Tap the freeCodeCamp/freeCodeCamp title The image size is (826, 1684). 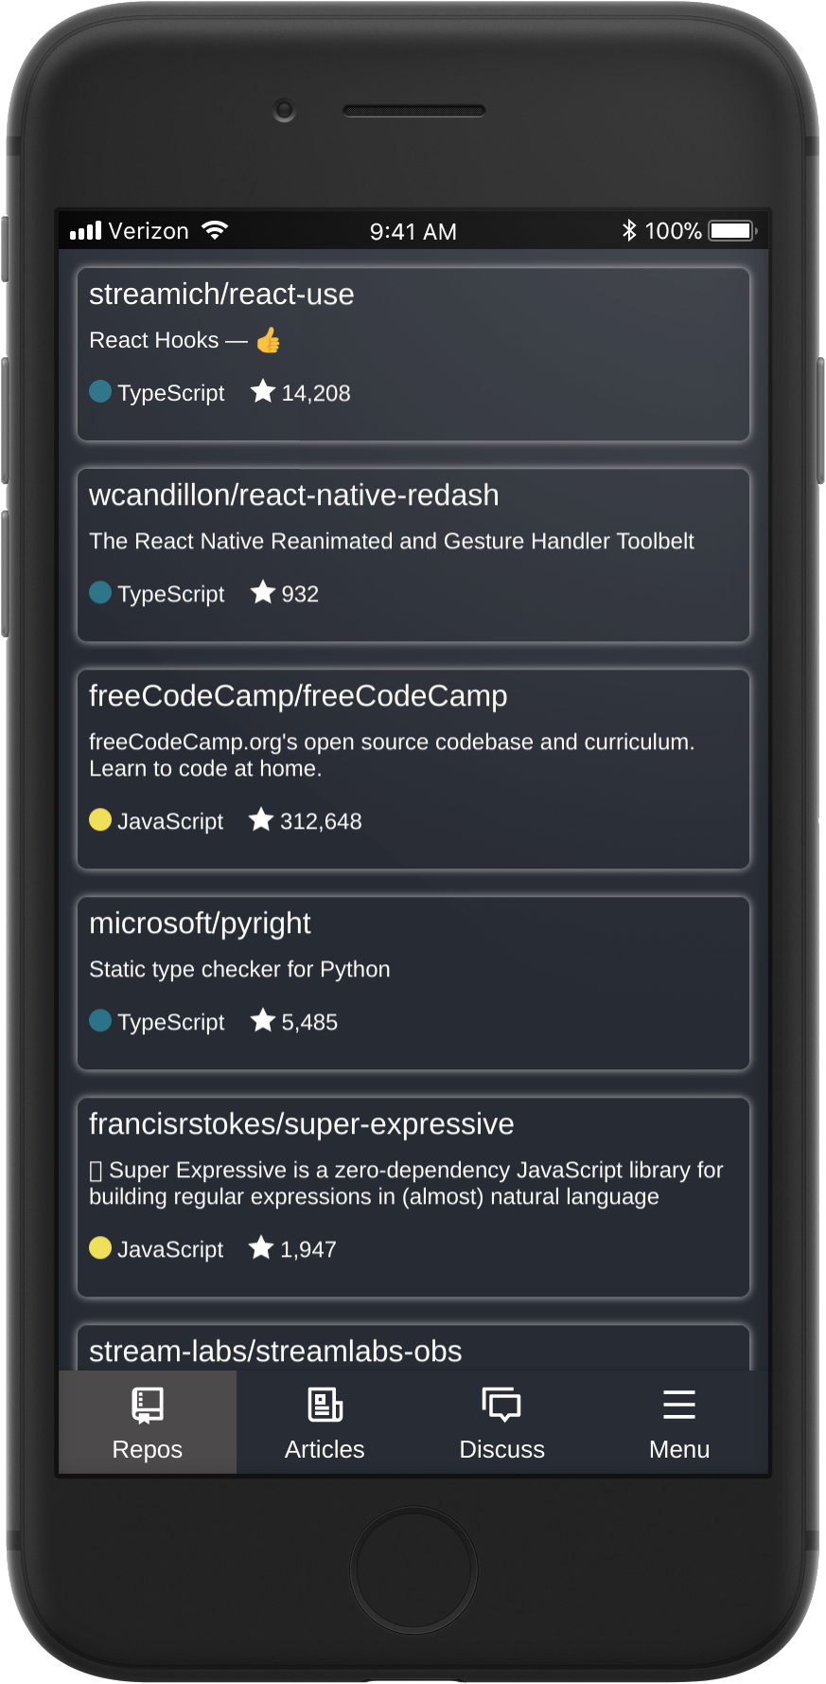tap(298, 696)
